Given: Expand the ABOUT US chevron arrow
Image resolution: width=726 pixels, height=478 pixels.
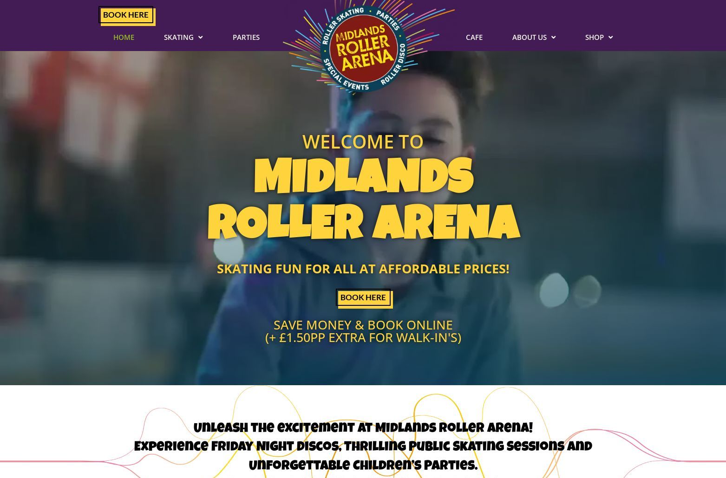Looking at the screenshot, I should (x=553, y=38).
